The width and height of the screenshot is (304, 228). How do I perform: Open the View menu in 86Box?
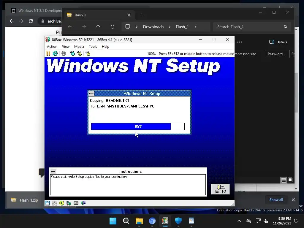tap(66, 47)
